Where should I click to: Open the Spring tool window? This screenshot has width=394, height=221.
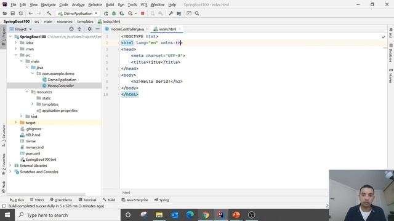tap(161, 200)
